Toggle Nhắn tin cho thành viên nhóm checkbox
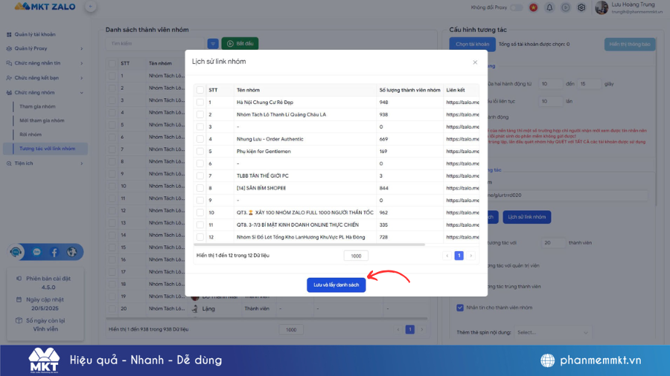 460,308
